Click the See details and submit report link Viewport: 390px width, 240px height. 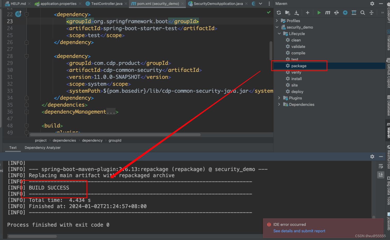299,231
